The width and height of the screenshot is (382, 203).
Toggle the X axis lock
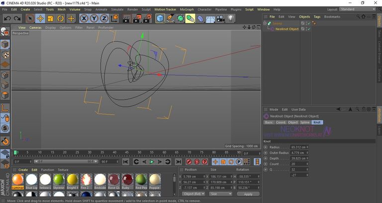coord(84,18)
